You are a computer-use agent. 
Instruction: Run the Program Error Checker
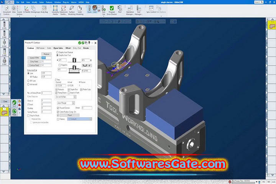112,10
